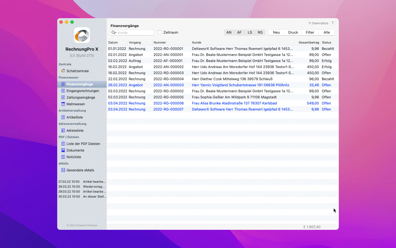Click the Artikelliste list icon

coord(63,117)
